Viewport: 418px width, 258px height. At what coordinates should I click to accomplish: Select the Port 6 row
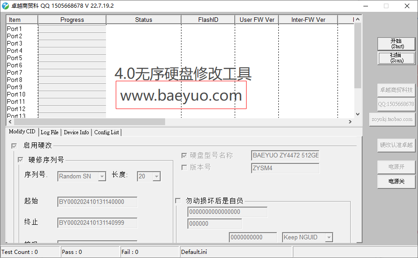tap(15, 66)
